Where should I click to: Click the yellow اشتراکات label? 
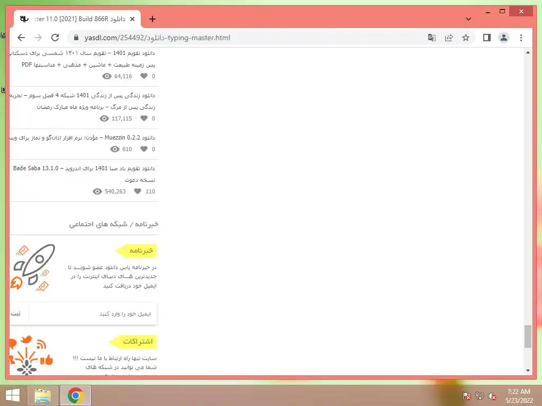pos(133,342)
